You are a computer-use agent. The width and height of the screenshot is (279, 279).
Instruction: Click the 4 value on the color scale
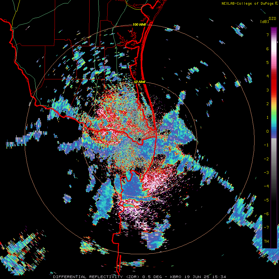(x=268, y=76)
